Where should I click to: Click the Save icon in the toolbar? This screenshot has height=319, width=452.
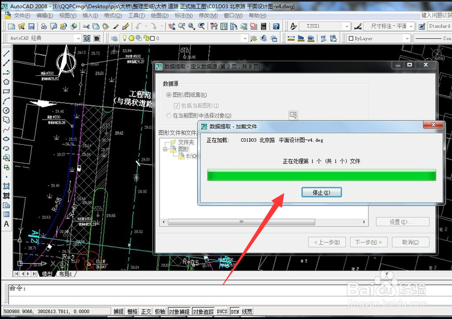31,26
